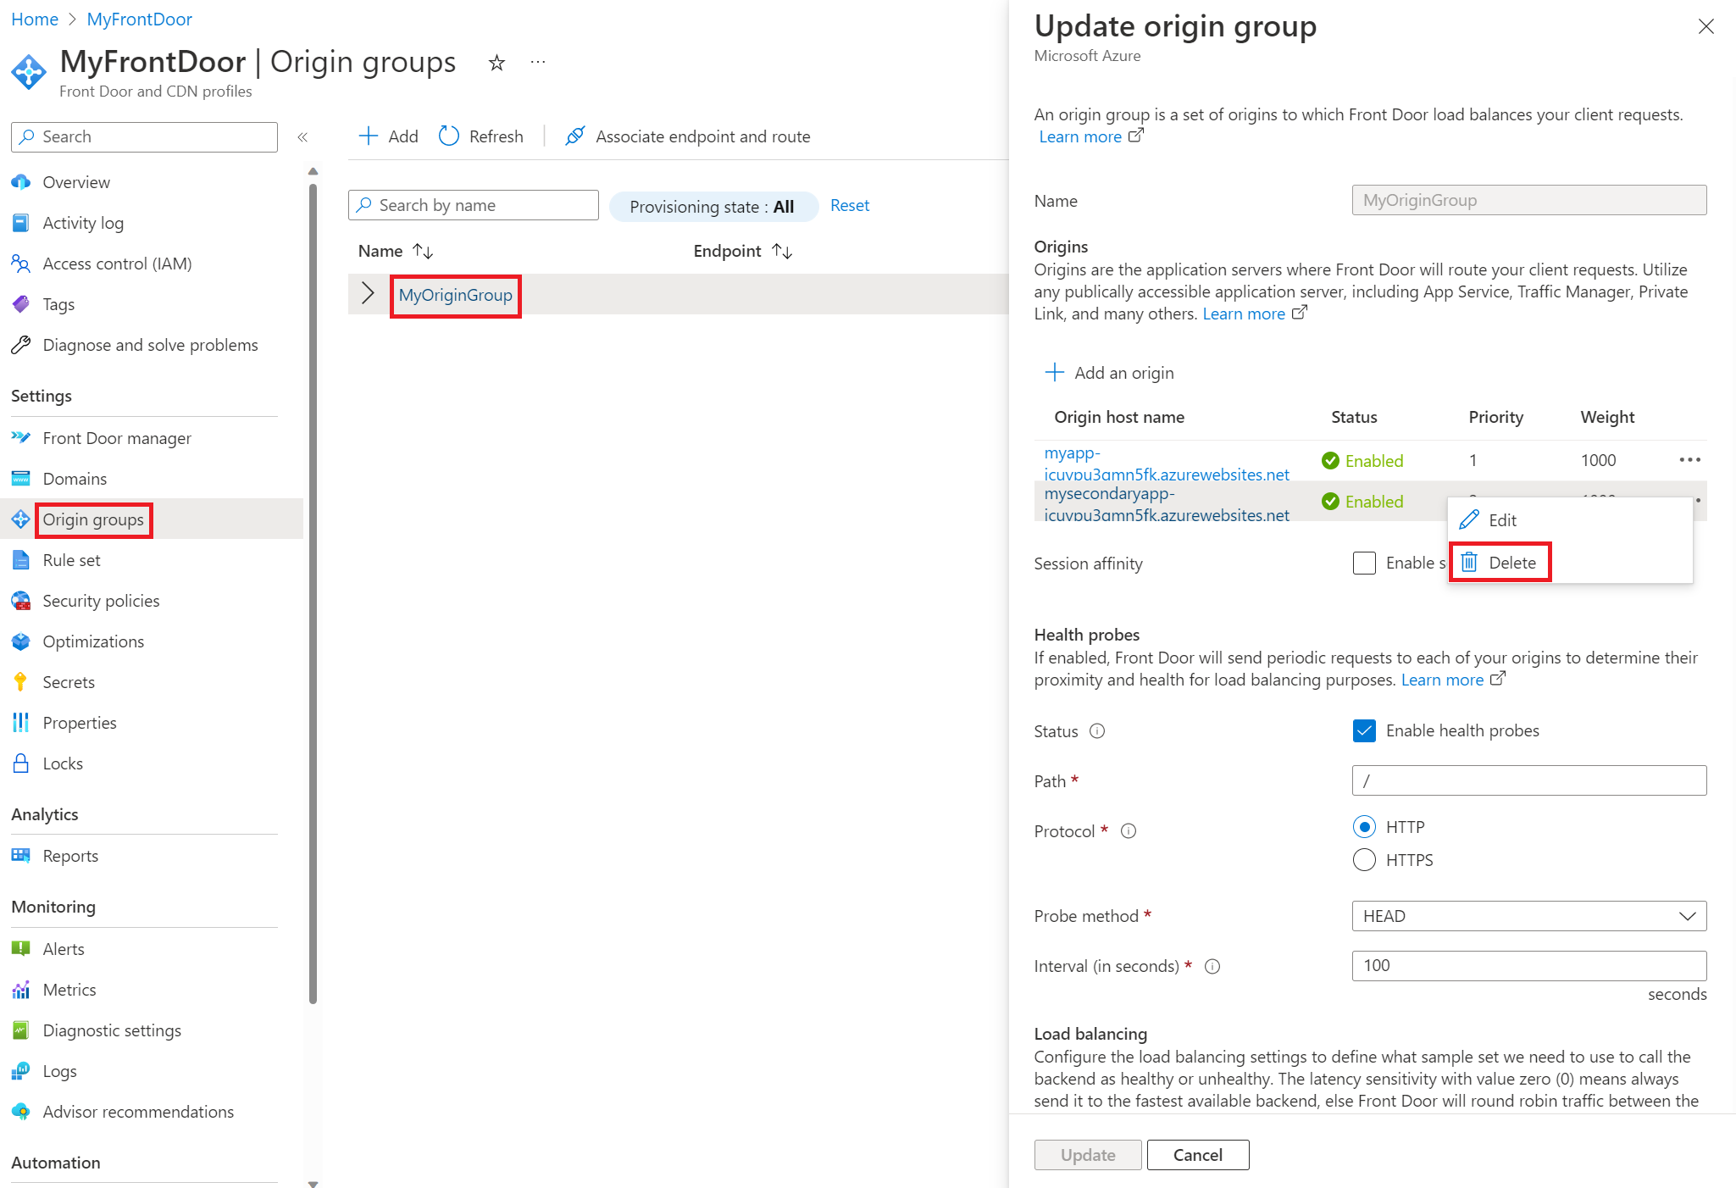Toggle Enable health probes checkbox

(x=1362, y=731)
